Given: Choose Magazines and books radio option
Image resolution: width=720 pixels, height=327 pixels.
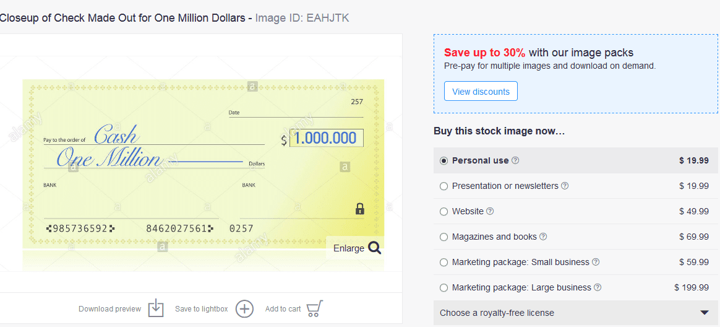Looking at the screenshot, I should click(444, 237).
